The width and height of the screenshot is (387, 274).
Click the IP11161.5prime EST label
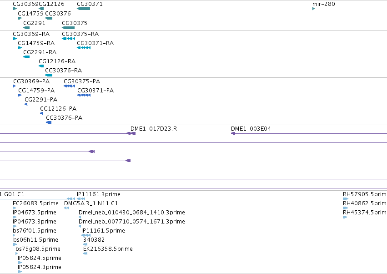pyautogui.click(x=103, y=231)
